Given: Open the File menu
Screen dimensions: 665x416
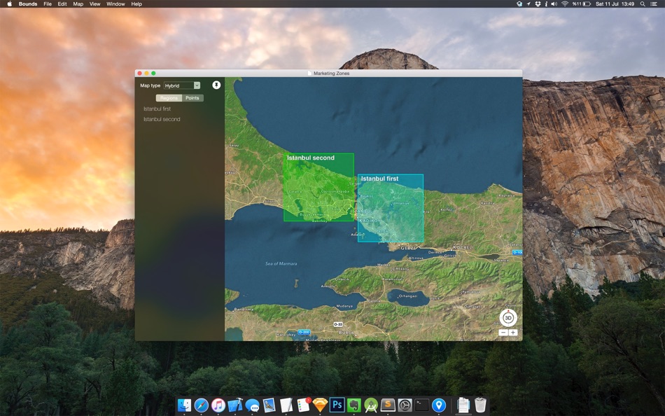Looking at the screenshot, I should pyautogui.click(x=48, y=4).
